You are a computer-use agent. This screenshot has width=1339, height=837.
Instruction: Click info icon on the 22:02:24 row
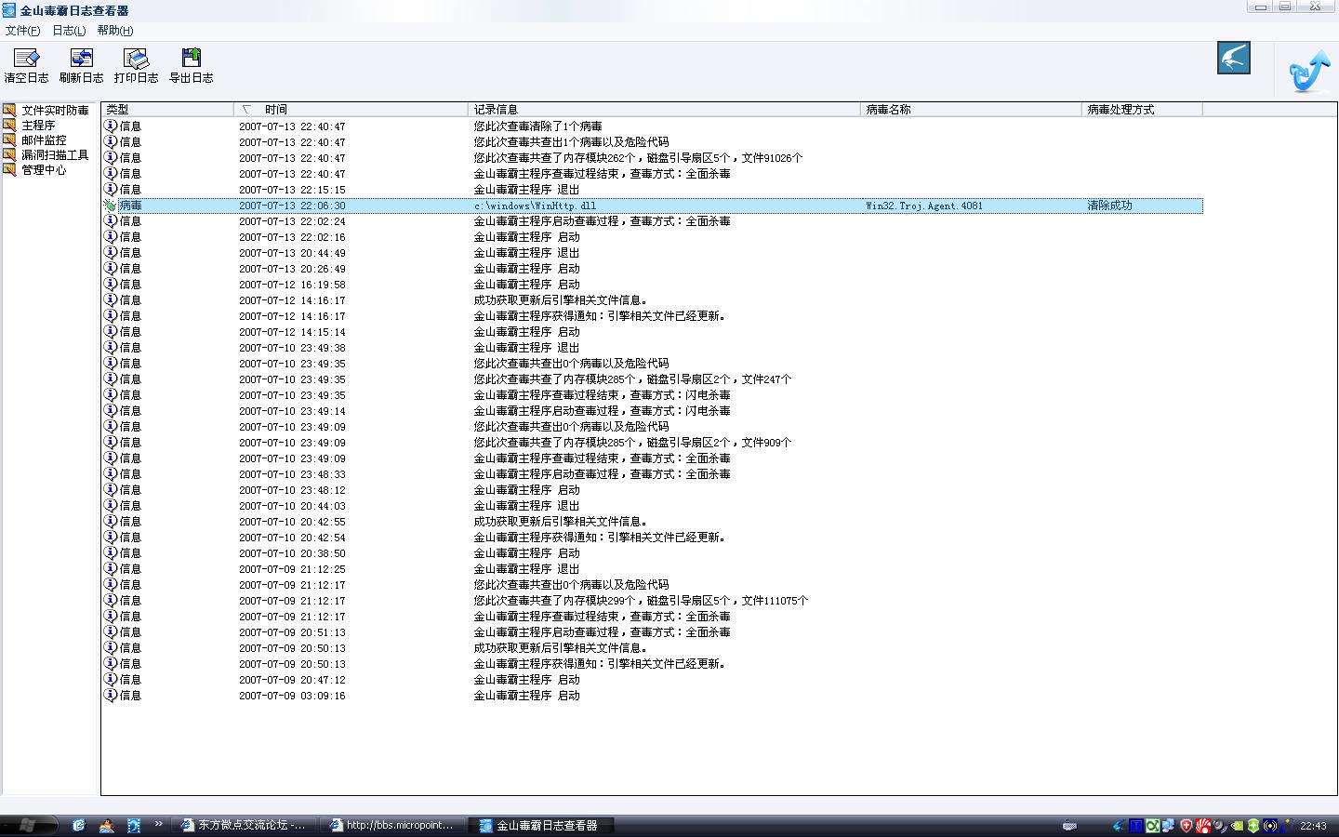(x=110, y=221)
